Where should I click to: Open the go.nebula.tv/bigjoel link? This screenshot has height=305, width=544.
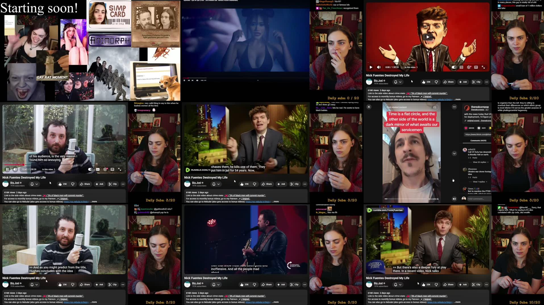click(x=76, y=201)
